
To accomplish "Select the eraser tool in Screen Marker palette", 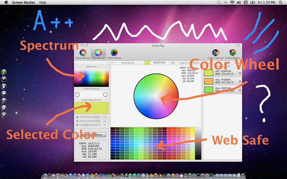I will [4, 93].
